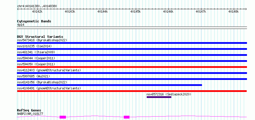Select the blue bar under nsv461341
The width and height of the screenshot is (255, 120).
132,55
